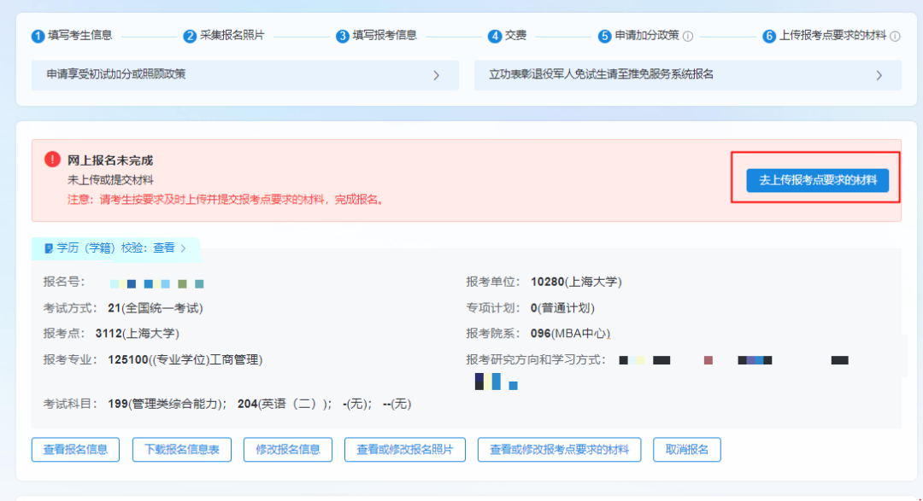Click 查看报名信息 button
The image size is (923, 501).
pos(75,450)
